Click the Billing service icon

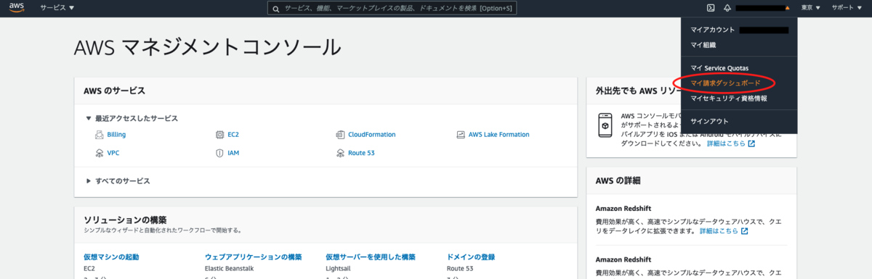(100, 135)
